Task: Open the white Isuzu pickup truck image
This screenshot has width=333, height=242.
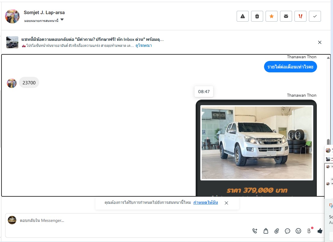Action: click(257, 143)
